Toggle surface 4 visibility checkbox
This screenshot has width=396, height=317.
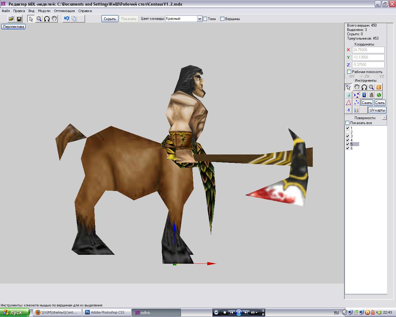click(347, 140)
